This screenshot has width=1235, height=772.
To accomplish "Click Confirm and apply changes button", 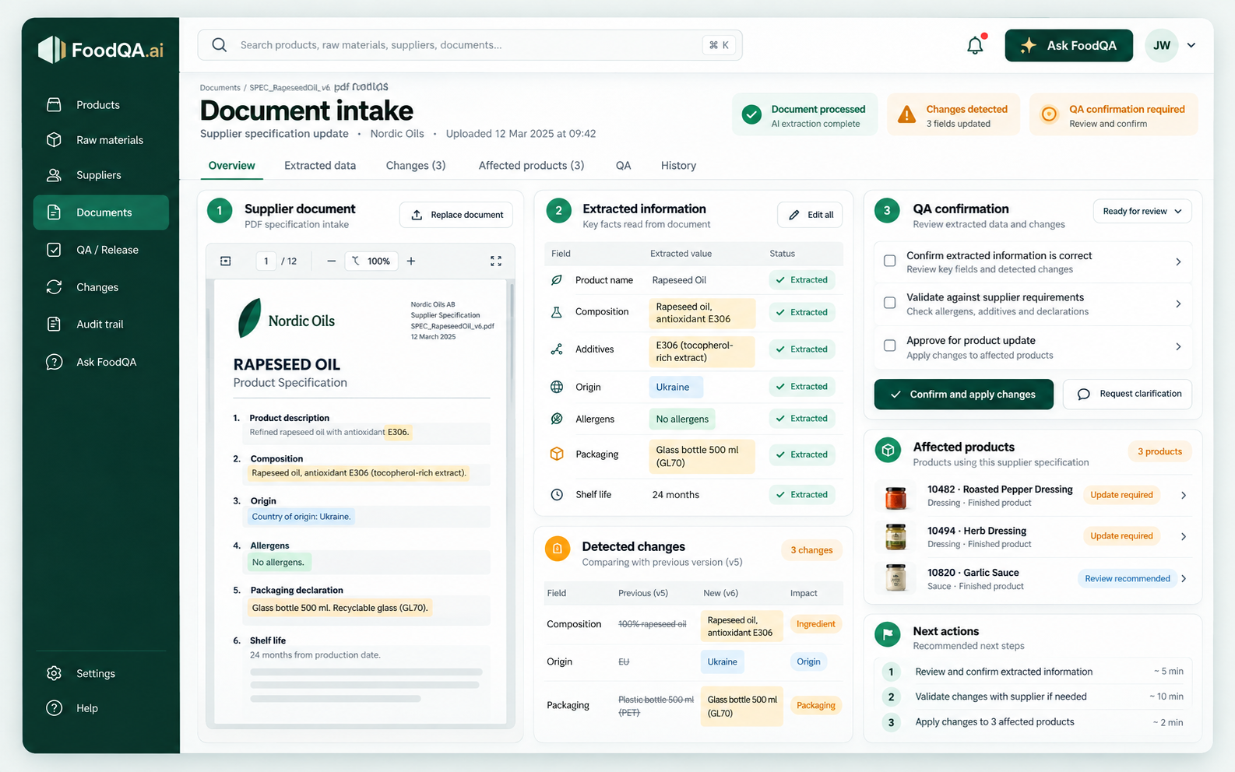I will [964, 395].
